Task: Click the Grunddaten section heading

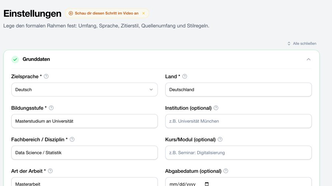Action: click(x=36, y=59)
